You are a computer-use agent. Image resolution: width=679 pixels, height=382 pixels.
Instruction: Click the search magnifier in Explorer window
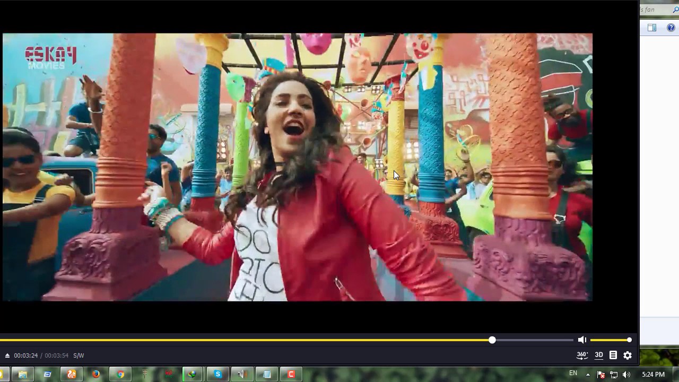point(675,10)
